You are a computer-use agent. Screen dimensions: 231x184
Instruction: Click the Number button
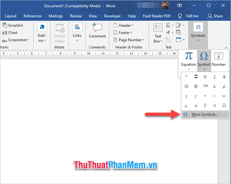point(219,59)
